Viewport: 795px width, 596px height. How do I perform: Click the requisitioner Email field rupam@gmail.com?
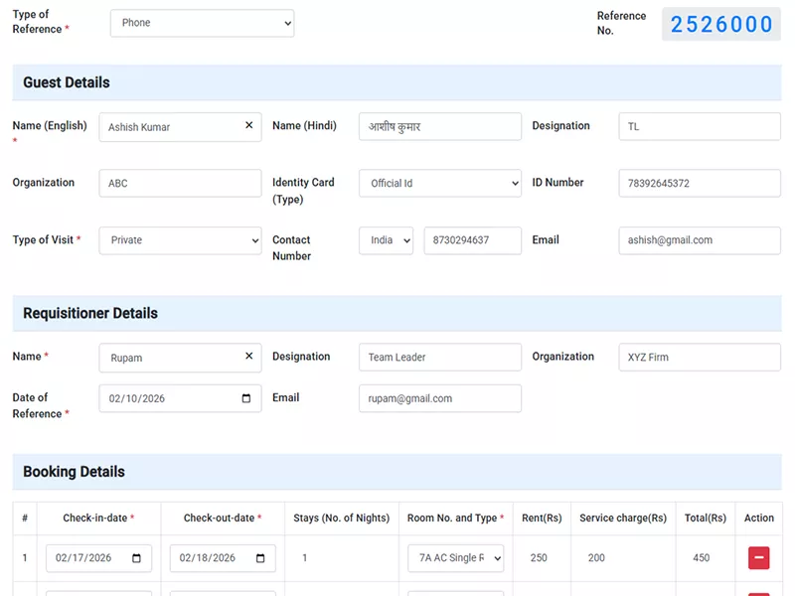(x=440, y=398)
